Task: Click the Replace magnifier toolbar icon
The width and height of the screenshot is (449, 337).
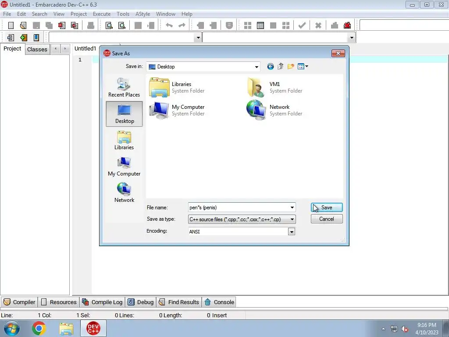Action: coord(122,25)
